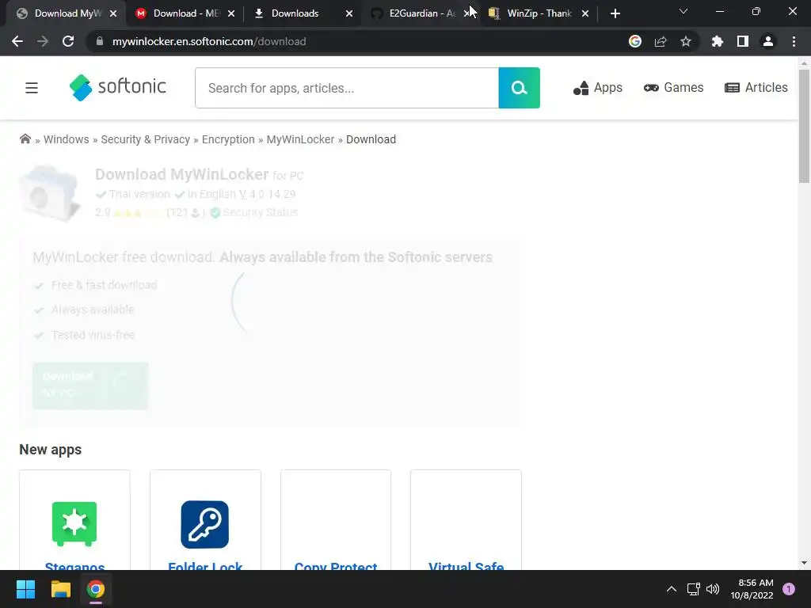This screenshot has width=811, height=608.
Task: Switch to the Downloads tab
Action: pos(303,13)
